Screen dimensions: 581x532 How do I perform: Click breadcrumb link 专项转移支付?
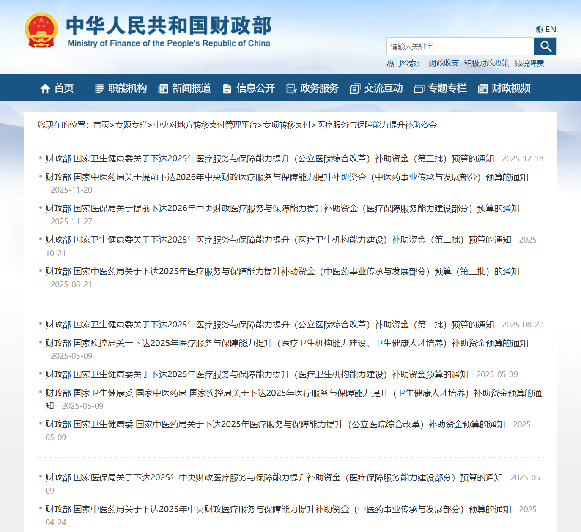pyautogui.click(x=287, y=125)
